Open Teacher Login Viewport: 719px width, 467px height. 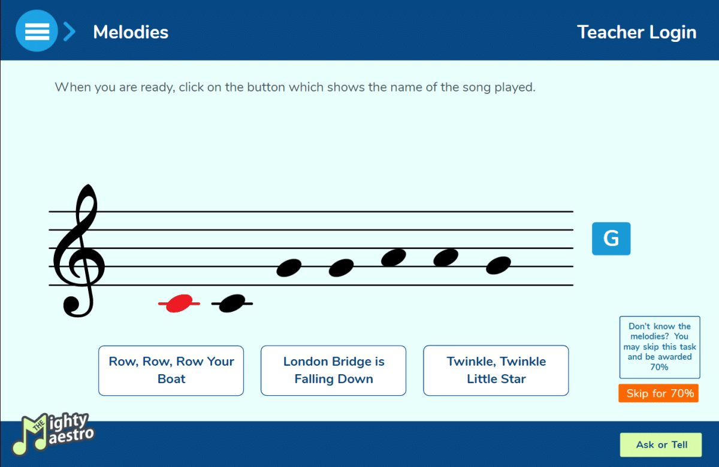(636, 32)
